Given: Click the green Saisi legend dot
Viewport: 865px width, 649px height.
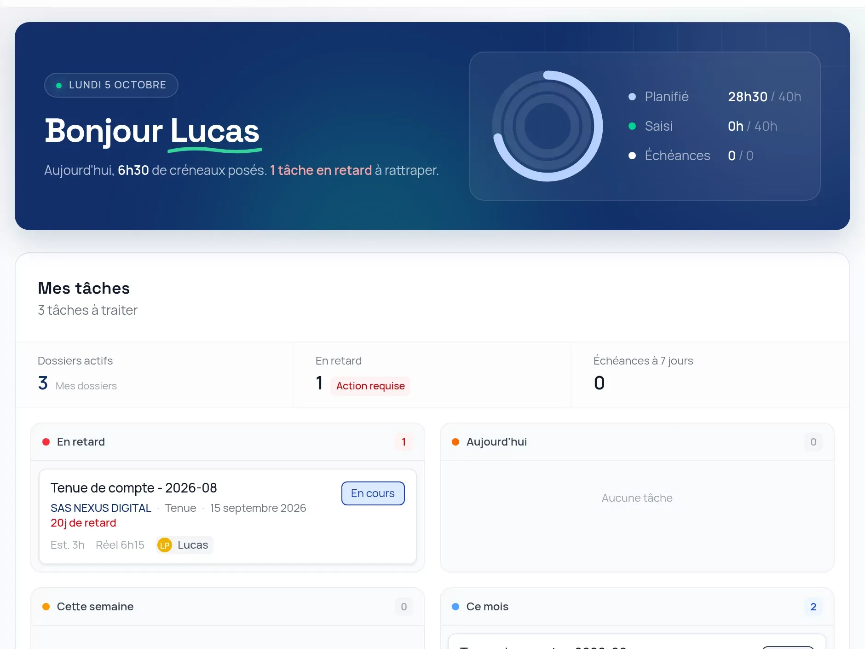Looking at the screenshot, I should pyautogui.click(x=632, y=126).
